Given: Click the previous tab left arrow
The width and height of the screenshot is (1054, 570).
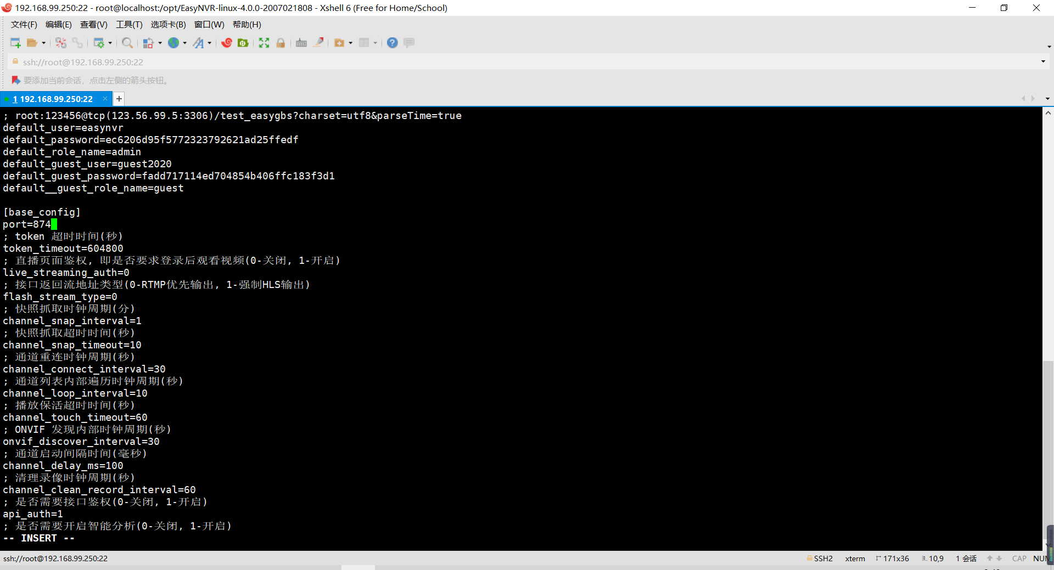Looking at the screenshot, I should (x=1023, y=99).
